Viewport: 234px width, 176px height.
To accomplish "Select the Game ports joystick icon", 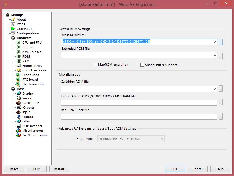I will [19, 103].
